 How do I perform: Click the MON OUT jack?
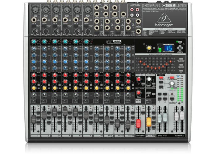[x=123, y=14]
